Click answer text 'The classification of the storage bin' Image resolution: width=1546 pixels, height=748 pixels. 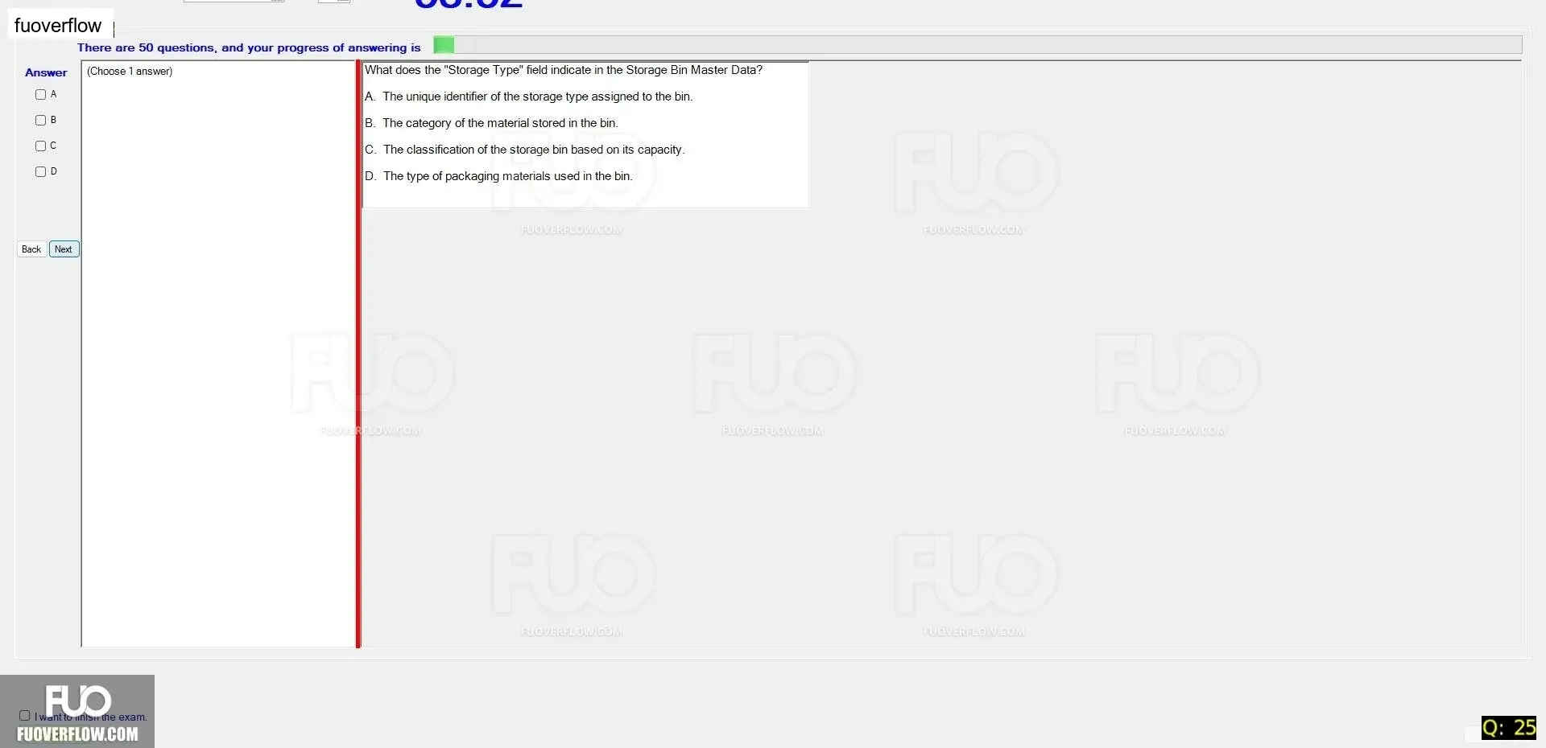click(475, 150)
